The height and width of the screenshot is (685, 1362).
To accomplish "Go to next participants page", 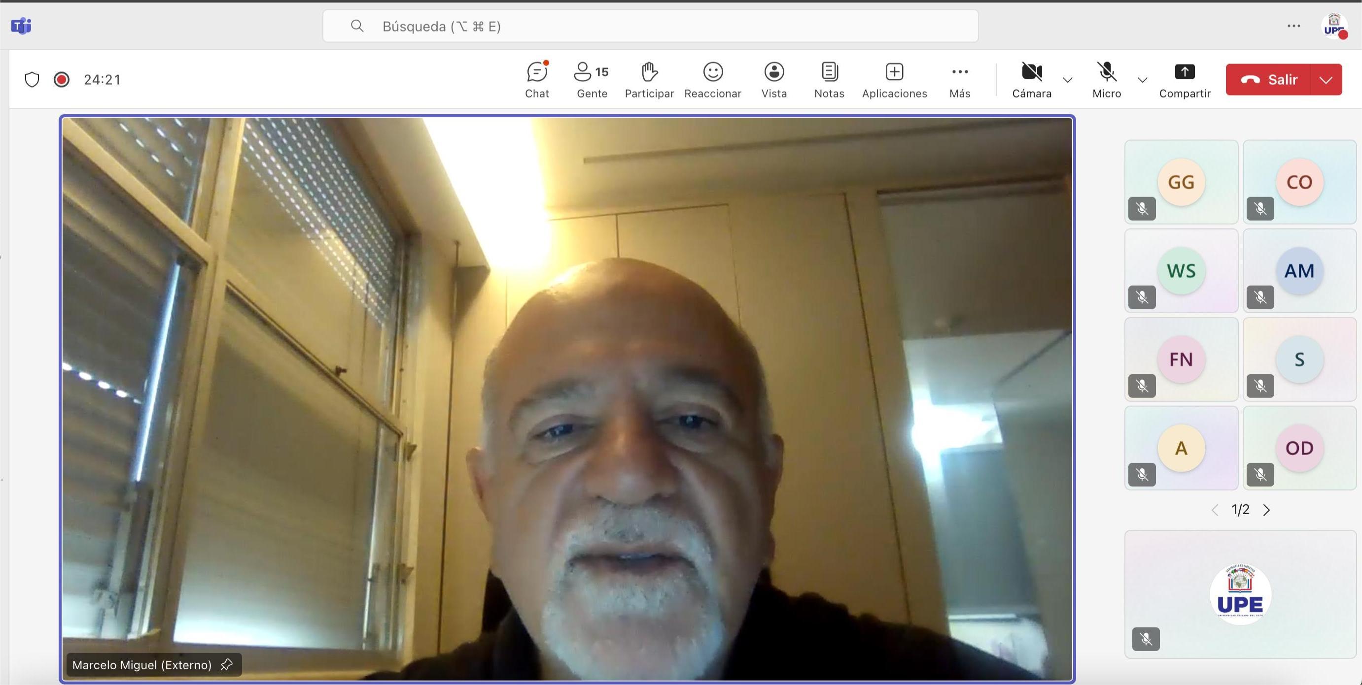I will pos(1266,510).
